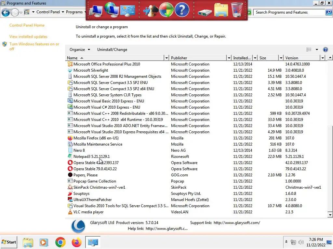Open Firefox from the taskbar
The image size is (333, 249).
pyautogui.click(x=76, y=242)
